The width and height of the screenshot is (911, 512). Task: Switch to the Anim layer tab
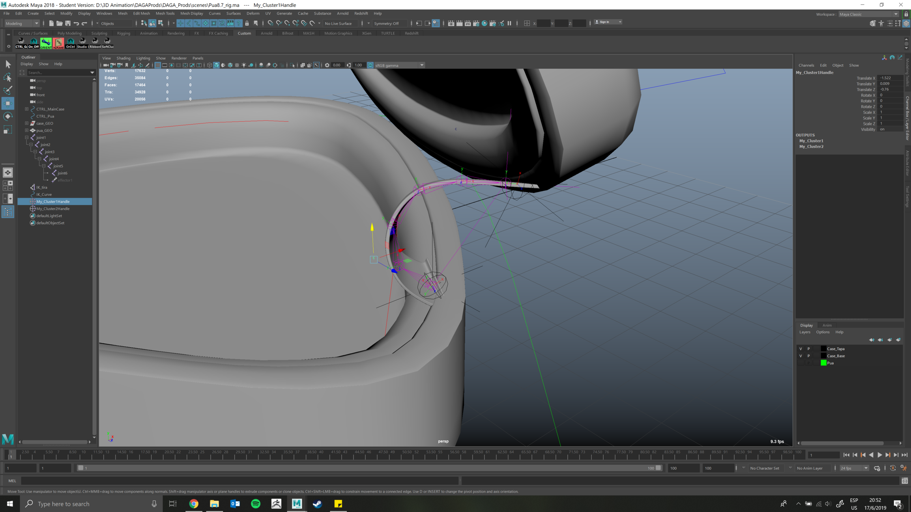coord(827,326)
